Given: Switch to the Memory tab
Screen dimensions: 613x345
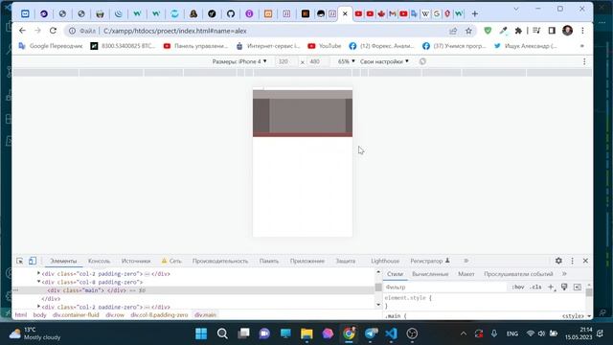Looking at the screenshot, I should click(269, 261).
